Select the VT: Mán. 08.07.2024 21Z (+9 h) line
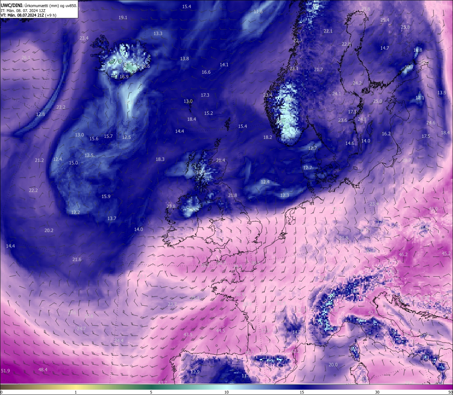 tap(28, 15)
